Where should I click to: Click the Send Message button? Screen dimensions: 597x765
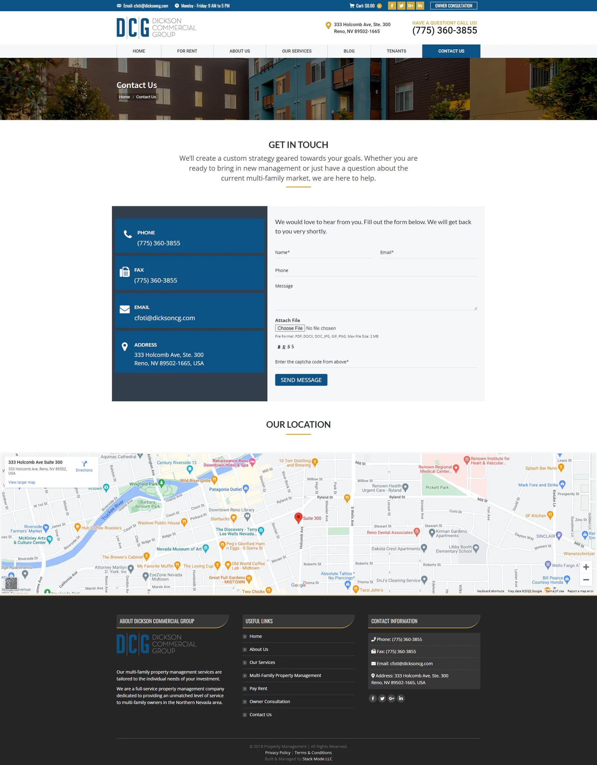pyautogui.click(x=301, y=380)
